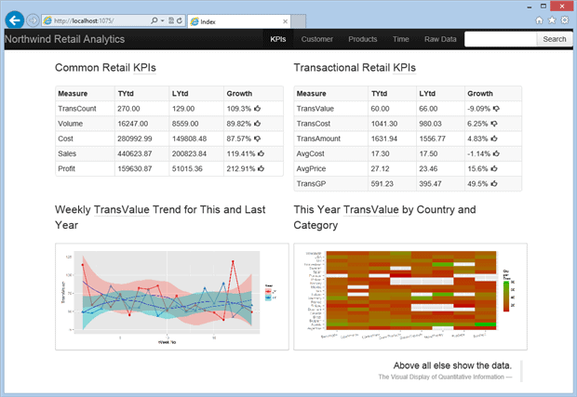
Task: Click thumbs-up icon in AvgCost row
Action: (x=496, y=153)
